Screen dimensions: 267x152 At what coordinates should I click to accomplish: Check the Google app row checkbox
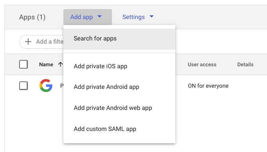24,86
